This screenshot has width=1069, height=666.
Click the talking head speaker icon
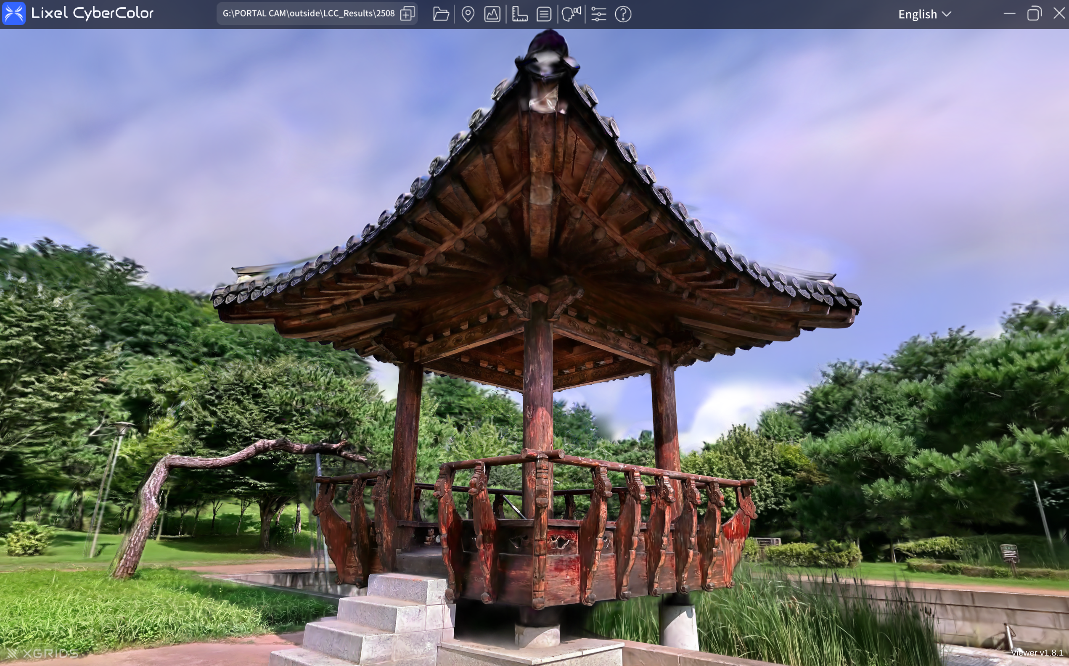click(x=571, y=14)
